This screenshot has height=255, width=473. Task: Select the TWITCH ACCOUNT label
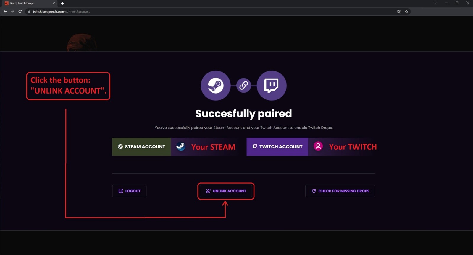click(x=277, y=147)
